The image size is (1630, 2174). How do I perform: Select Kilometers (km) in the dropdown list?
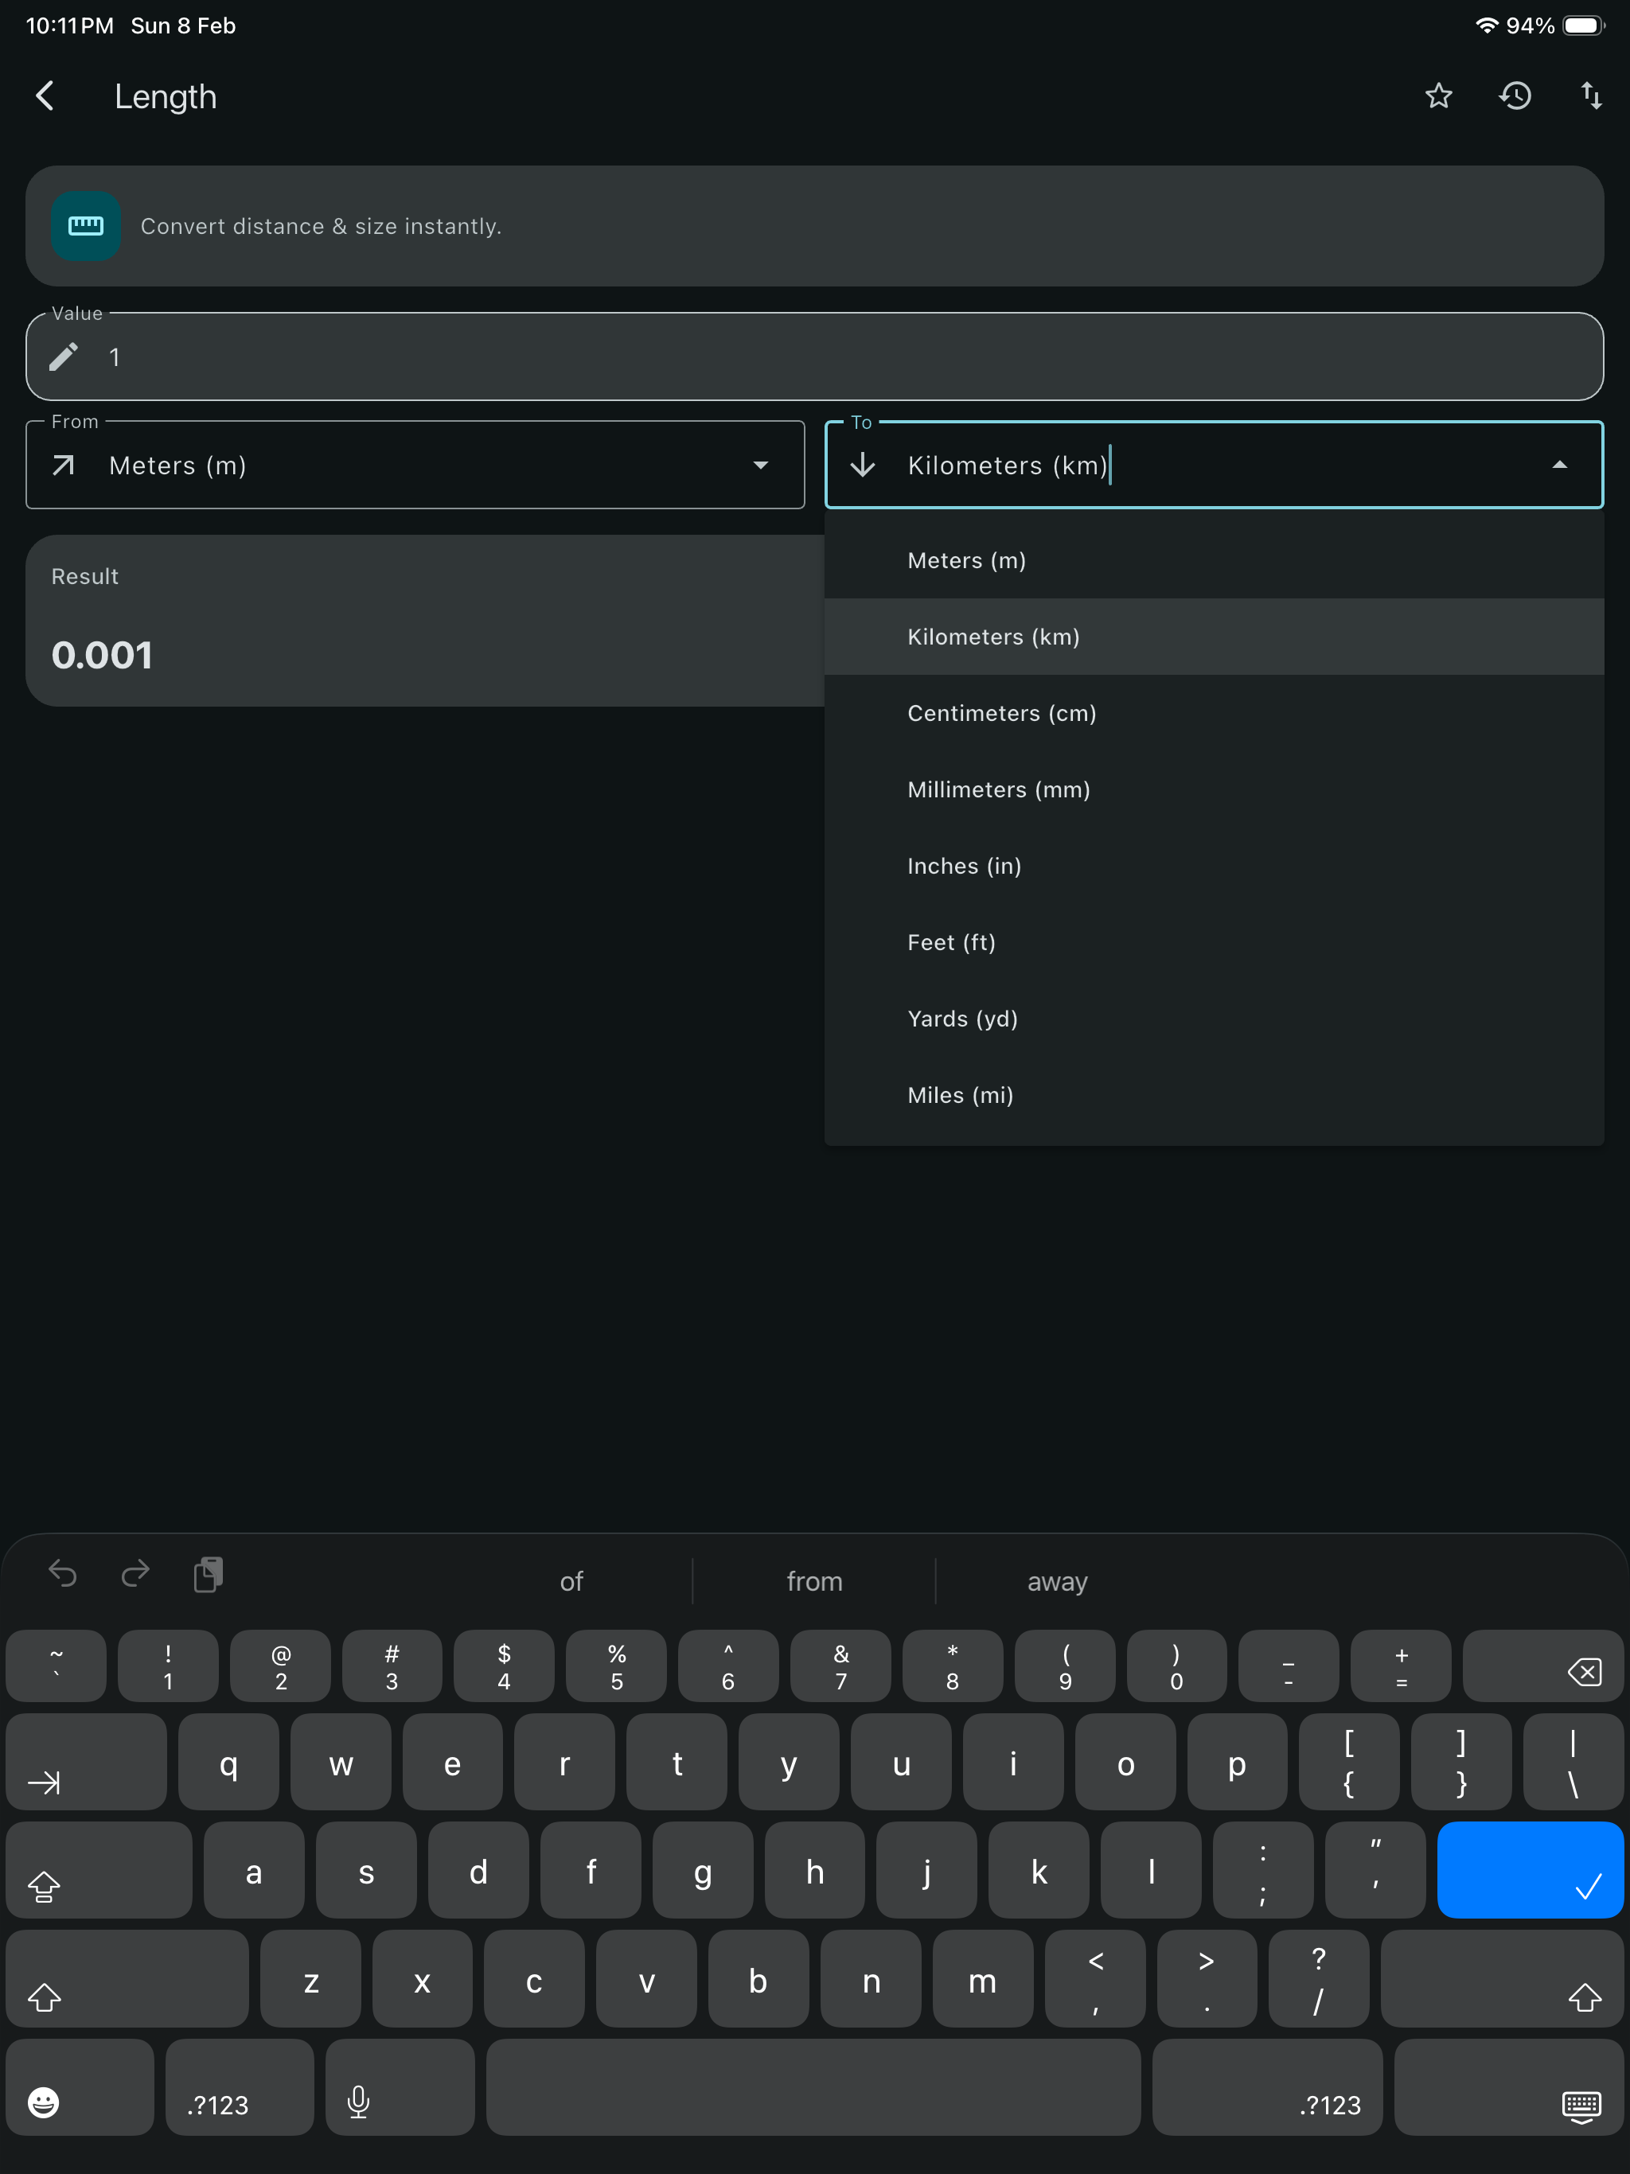point(1213,637)
